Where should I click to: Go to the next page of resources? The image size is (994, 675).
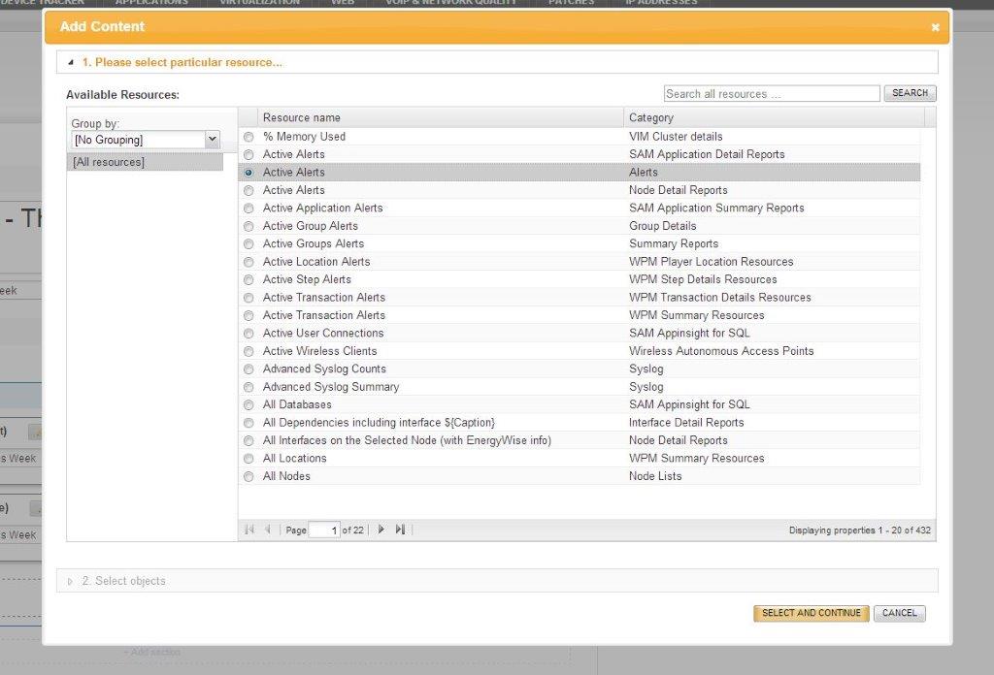(381, 530)
